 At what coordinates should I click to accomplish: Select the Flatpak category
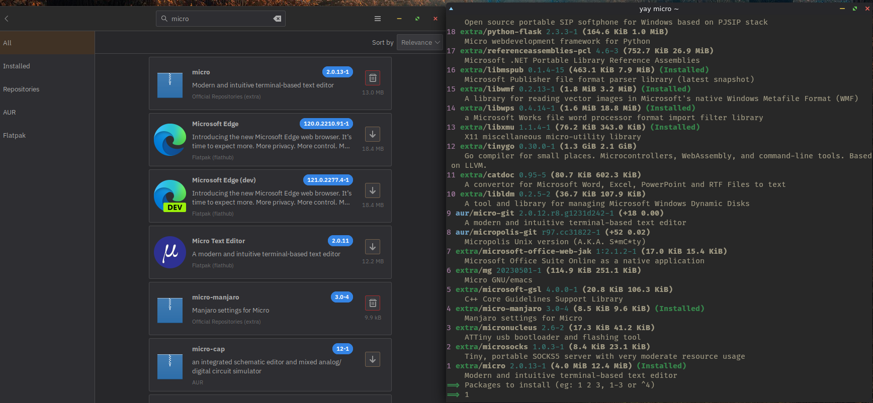point(47,135)
